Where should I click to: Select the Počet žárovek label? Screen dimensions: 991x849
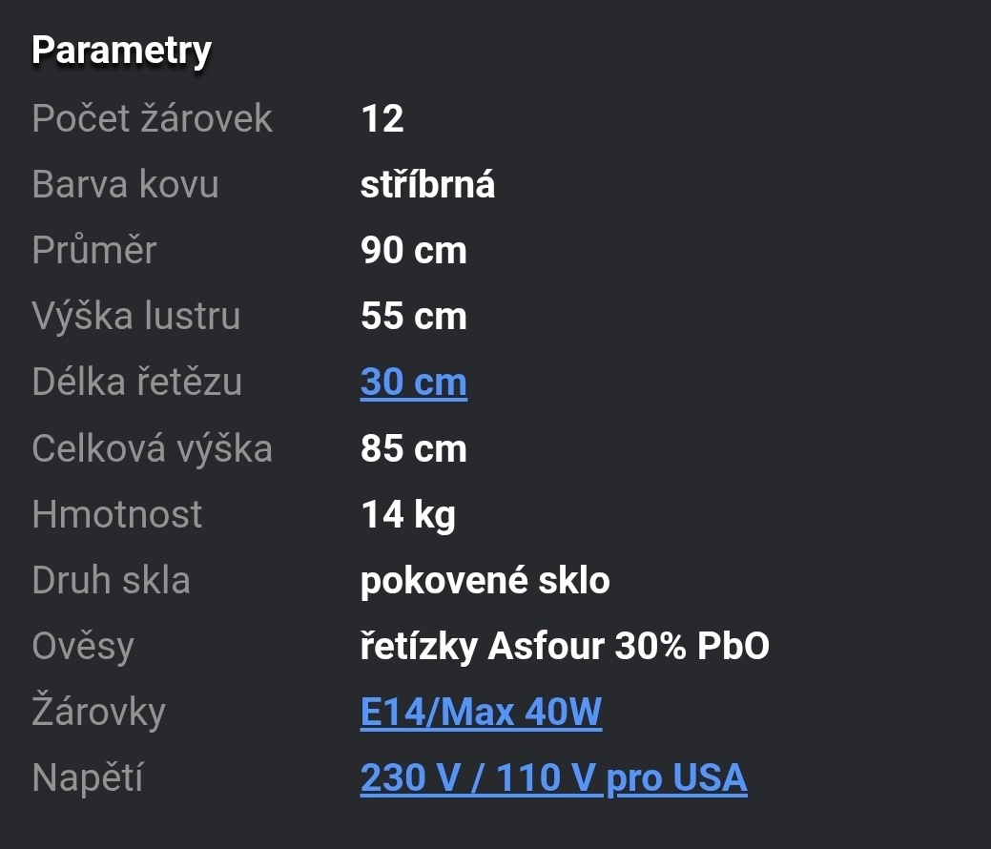(x=152, y=119)
